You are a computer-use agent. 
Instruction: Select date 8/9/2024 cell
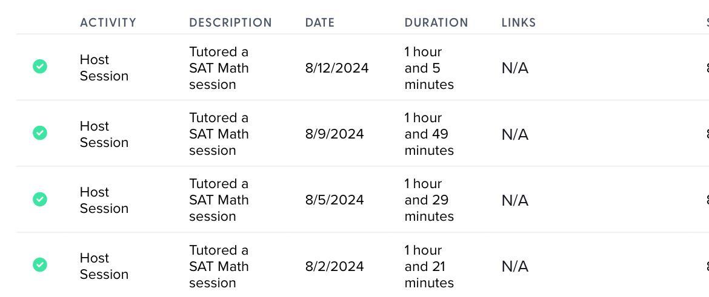tap(335, 134)
